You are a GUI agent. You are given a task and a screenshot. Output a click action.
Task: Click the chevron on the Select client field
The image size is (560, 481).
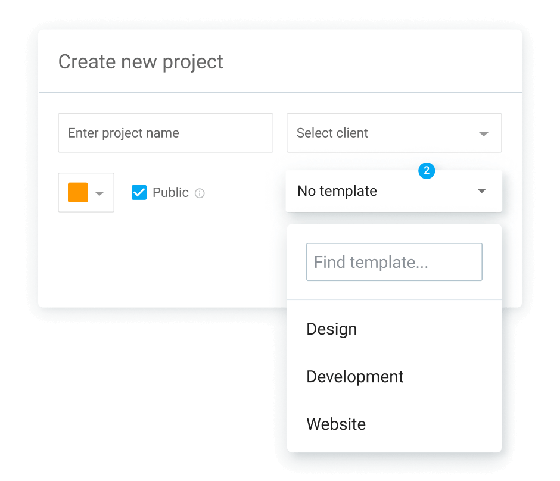coord(484,133)
